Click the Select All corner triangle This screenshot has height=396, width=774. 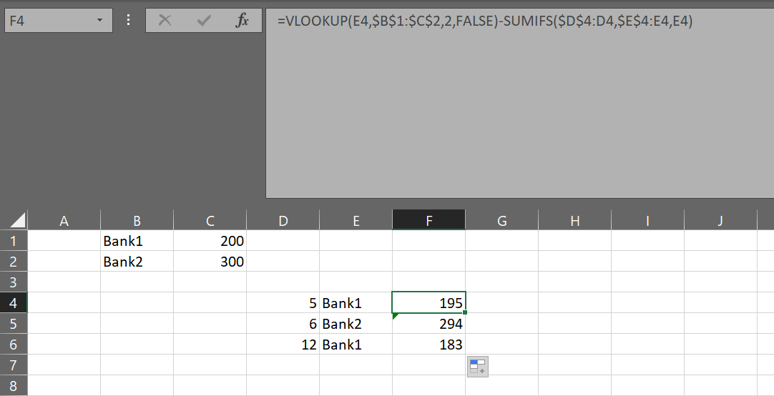click(19, 220)
